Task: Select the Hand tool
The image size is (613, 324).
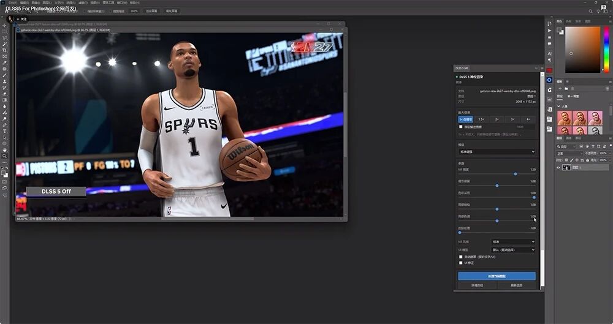Action: 5,149
